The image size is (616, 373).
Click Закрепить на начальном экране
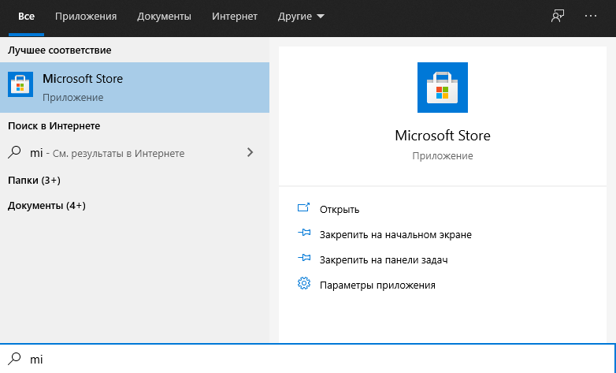click(x=395, y=234)
